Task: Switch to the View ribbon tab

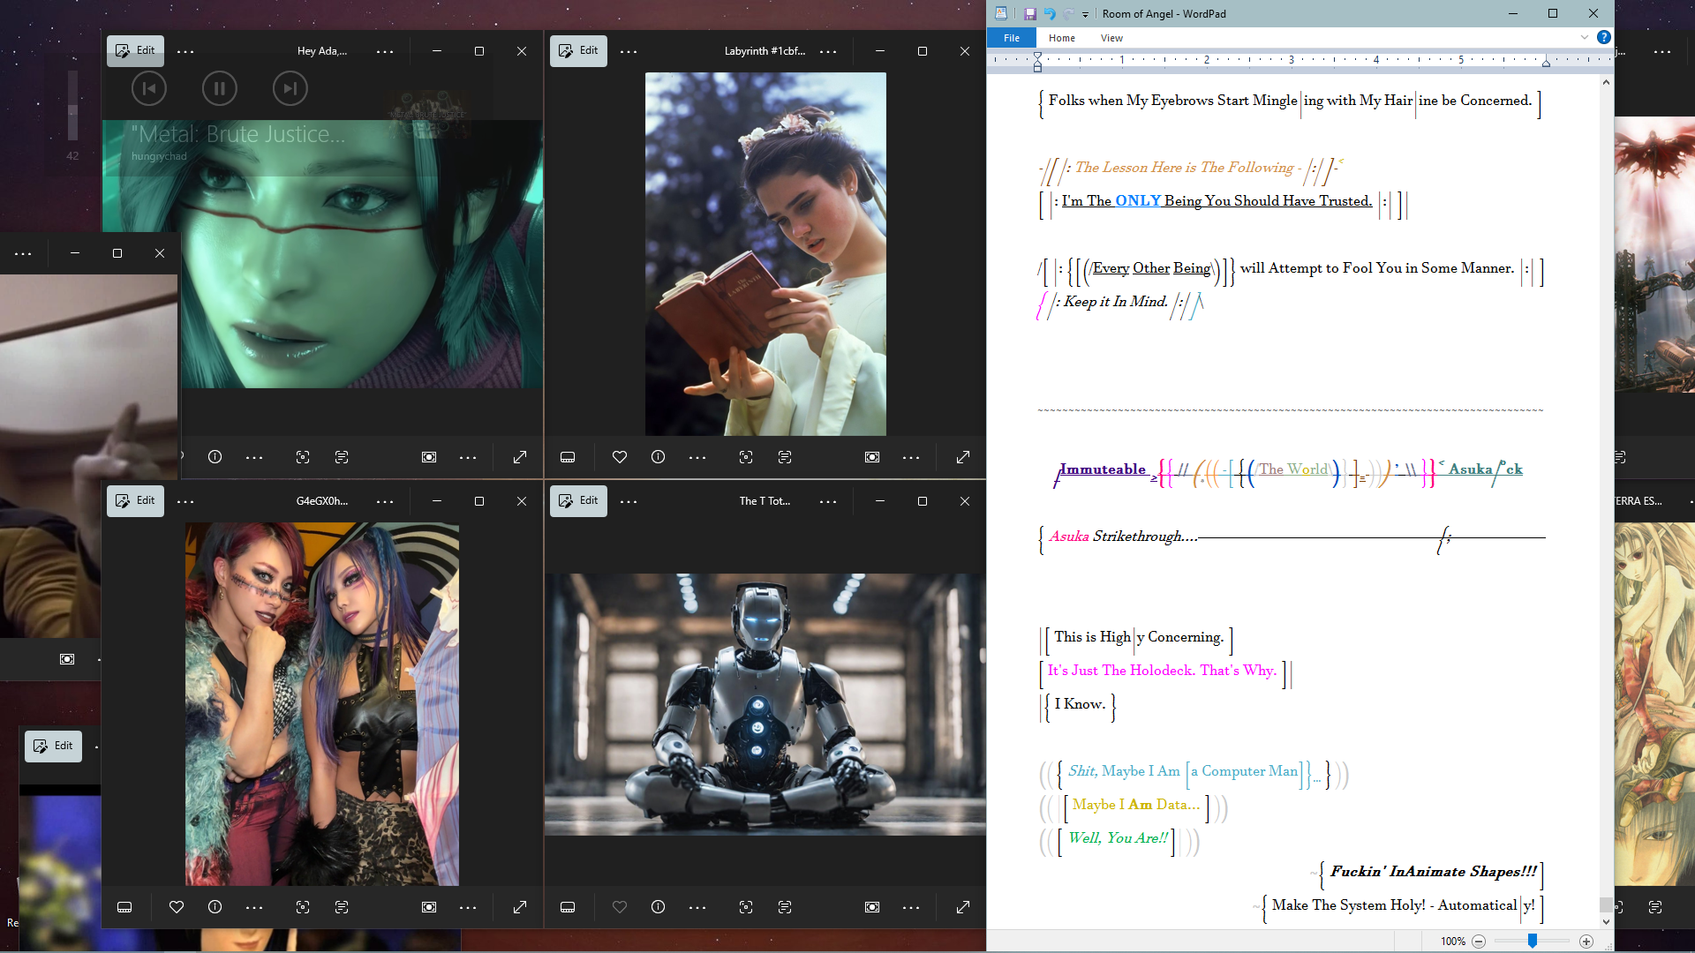Action: point(1111,38)
